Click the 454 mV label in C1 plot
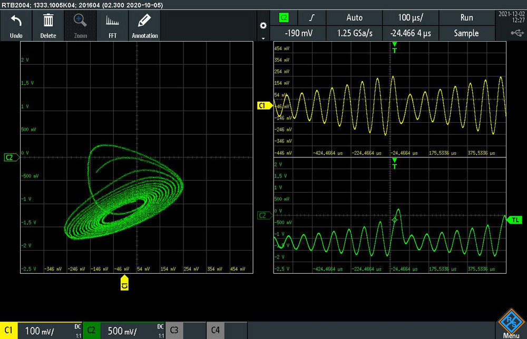Viewport: 527px width, 339px height. coord(281,48)
